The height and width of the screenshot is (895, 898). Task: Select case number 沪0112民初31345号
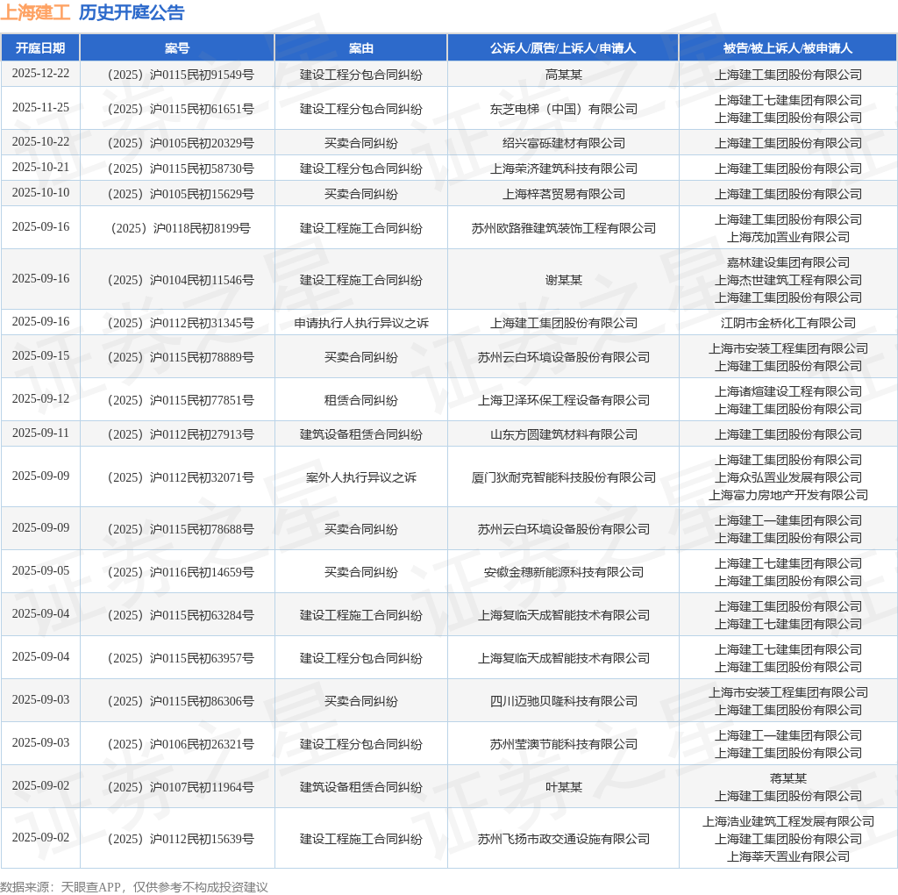point(181,323)
